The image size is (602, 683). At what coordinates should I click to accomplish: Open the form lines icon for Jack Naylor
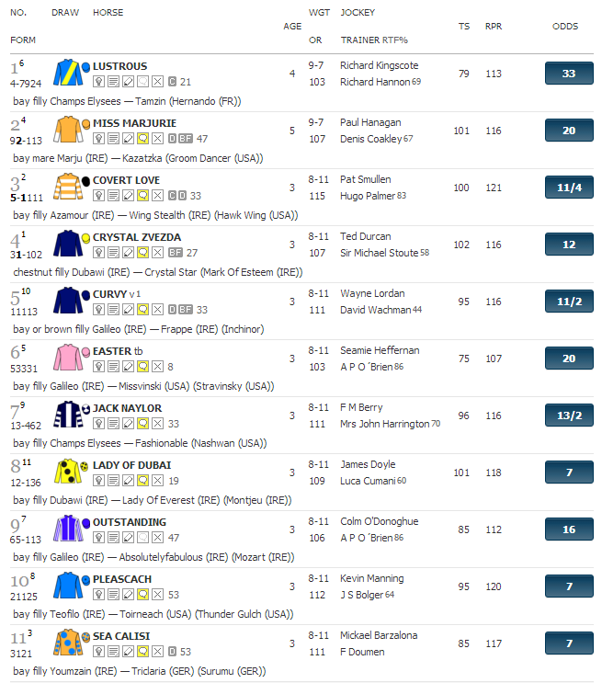(x=113, y=424)
